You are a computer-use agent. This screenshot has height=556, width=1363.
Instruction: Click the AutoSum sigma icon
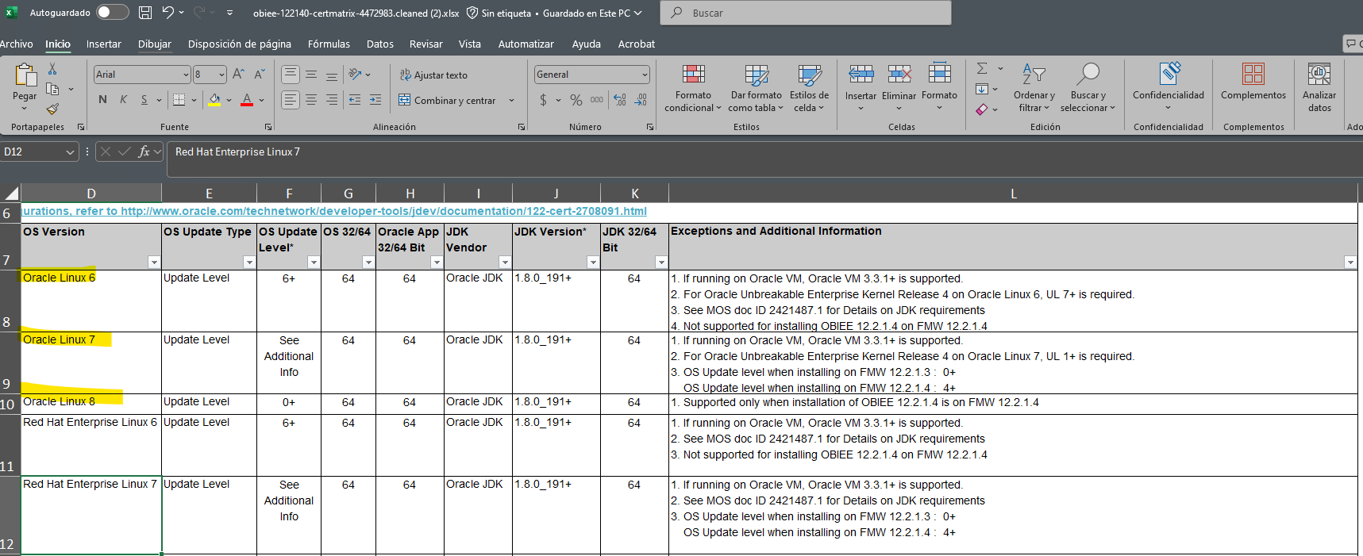(x=982, y=68)
